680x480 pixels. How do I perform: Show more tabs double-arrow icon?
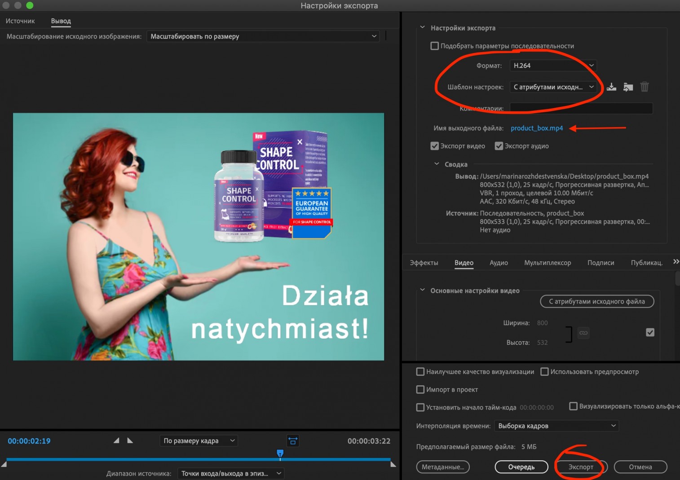click(x=676, y=262)
